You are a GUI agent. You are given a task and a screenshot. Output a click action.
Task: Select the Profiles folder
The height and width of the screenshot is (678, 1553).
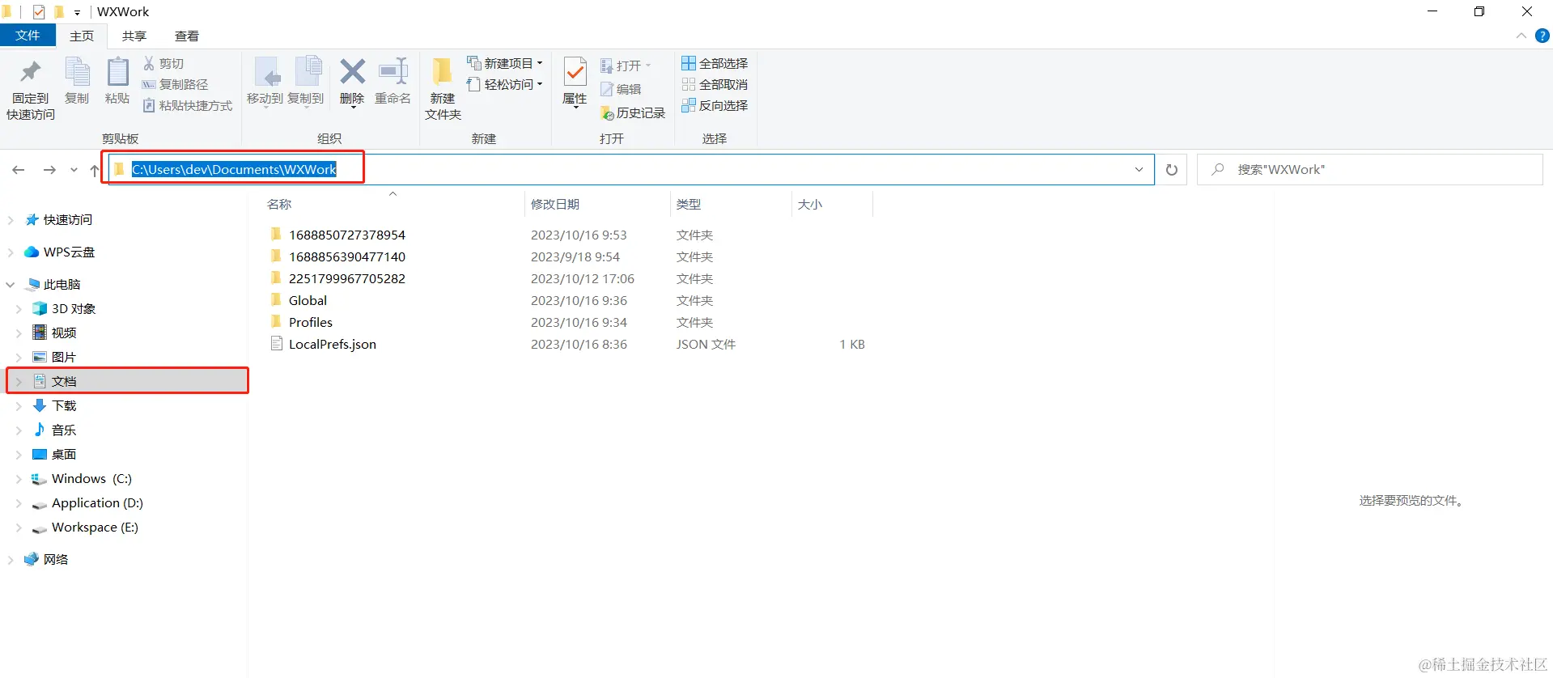(x=310, y=322)
